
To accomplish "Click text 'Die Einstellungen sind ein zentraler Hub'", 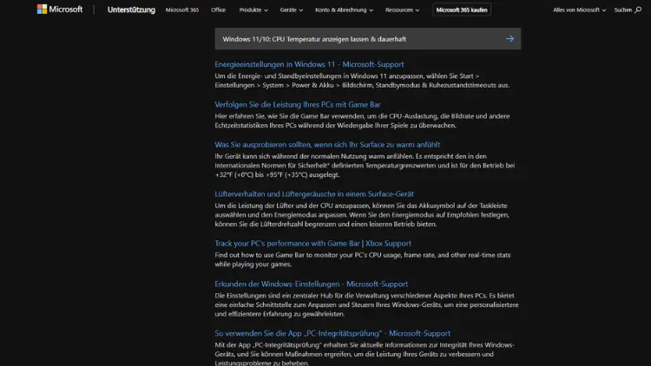I will [x=366, y=304].
